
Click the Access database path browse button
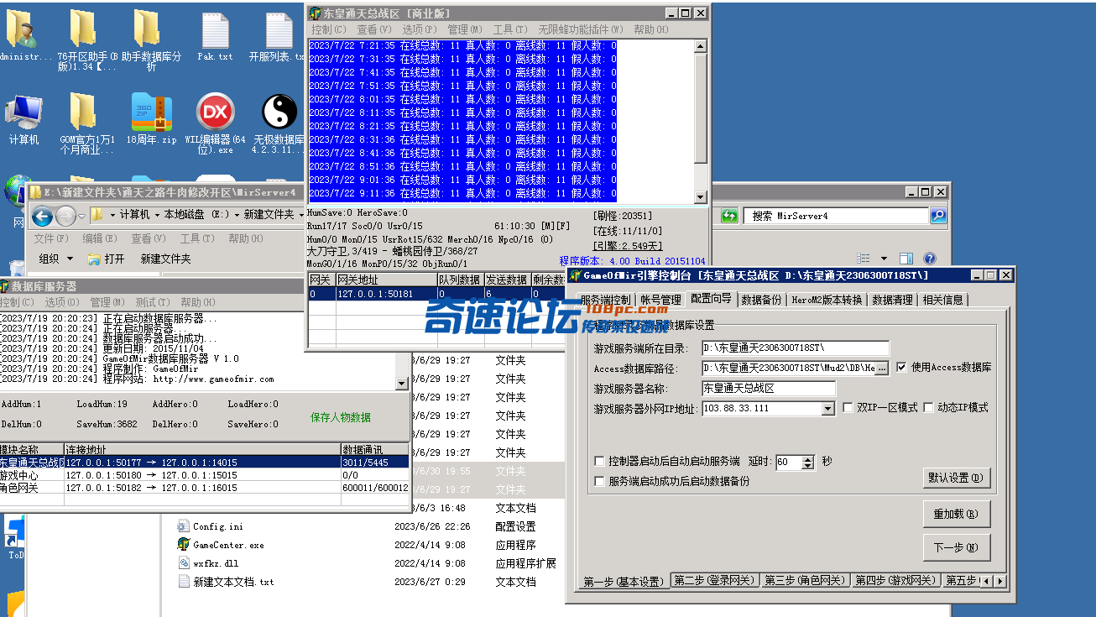881,368
